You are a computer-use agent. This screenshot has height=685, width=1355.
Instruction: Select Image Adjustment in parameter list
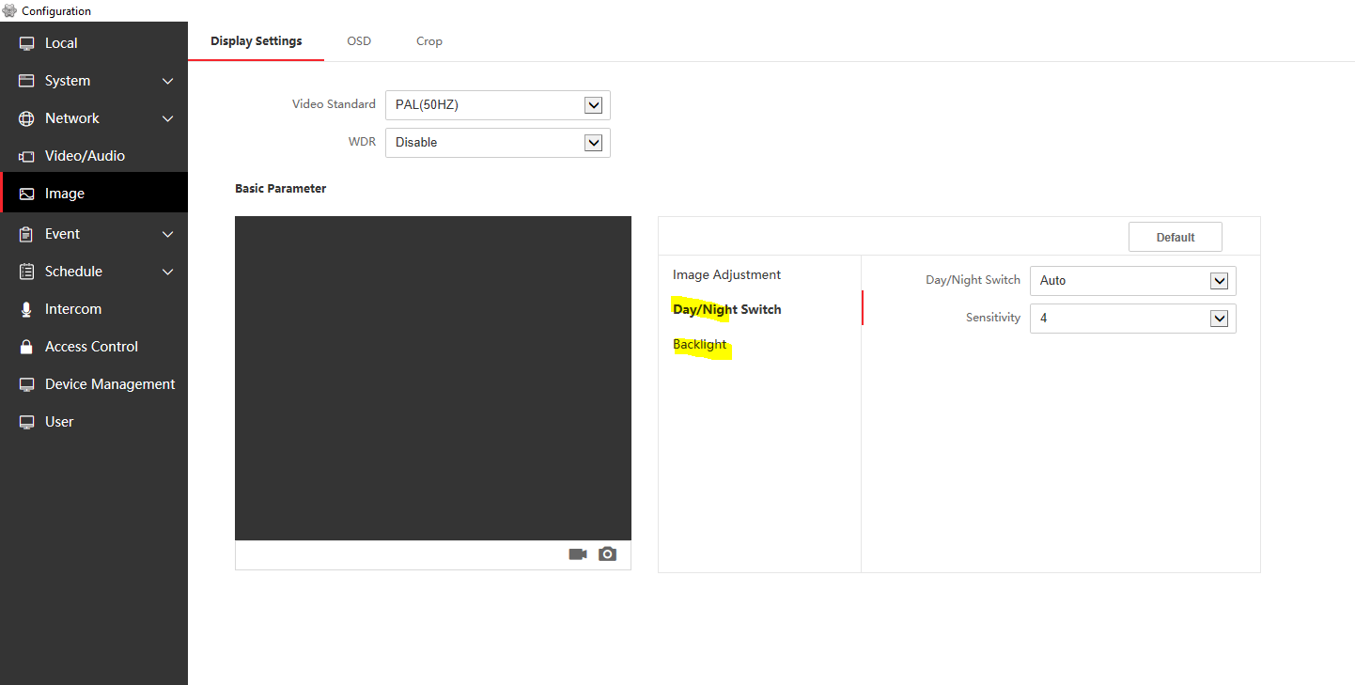726,275
